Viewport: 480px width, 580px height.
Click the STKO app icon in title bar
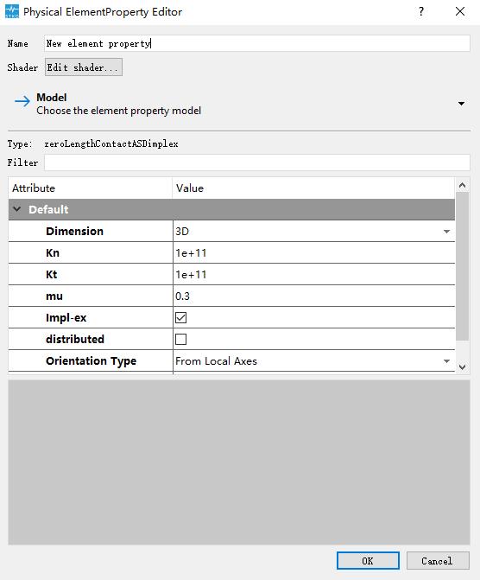pyautogui.click(x=12, y=11)
